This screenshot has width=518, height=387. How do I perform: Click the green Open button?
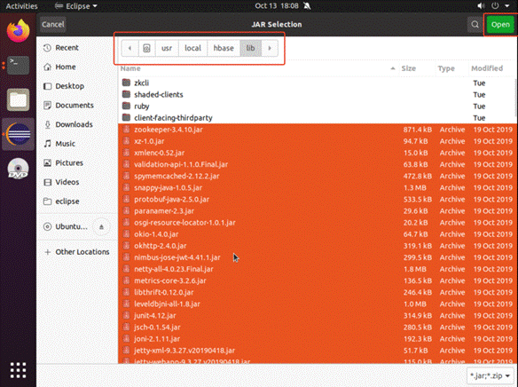pyautogui.click(x=500, y=25)
